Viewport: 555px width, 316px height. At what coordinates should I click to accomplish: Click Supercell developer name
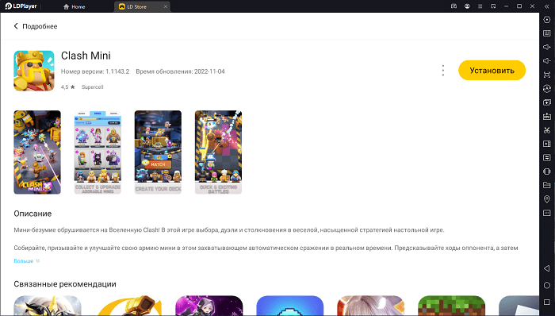pyautogui.click(x=93, y=87)
